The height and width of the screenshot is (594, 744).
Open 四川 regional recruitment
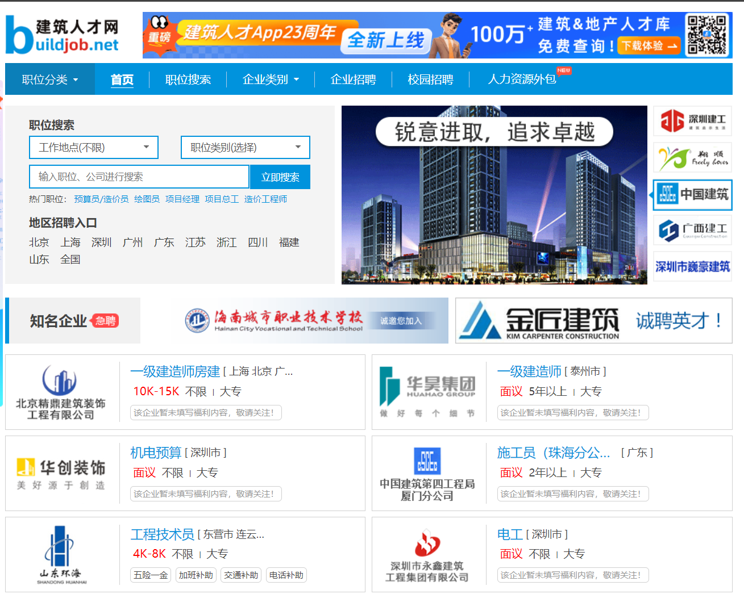pos(258,242)
